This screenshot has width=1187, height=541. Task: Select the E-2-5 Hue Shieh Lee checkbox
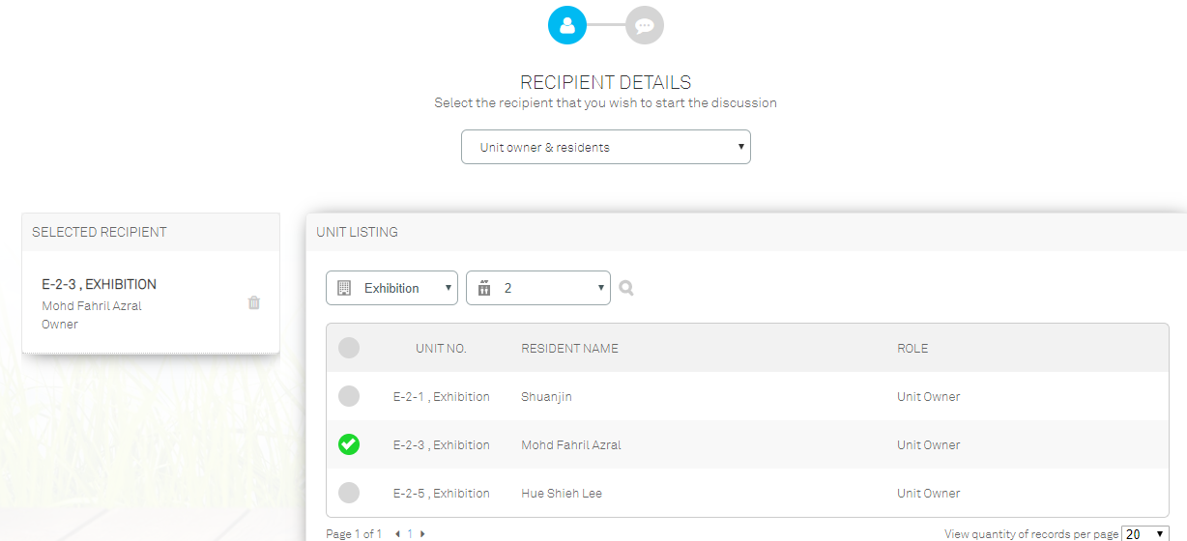click(x=349, y=493)
